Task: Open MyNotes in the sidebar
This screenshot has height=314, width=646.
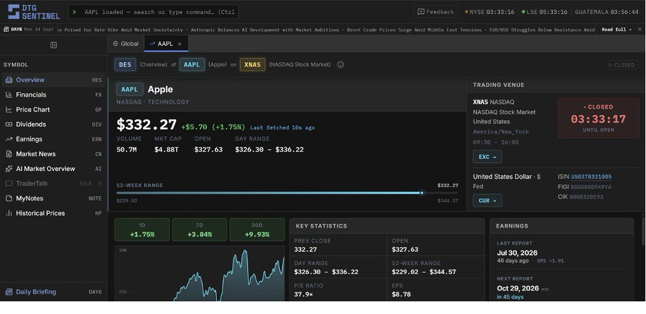Action: click(53, 198)
